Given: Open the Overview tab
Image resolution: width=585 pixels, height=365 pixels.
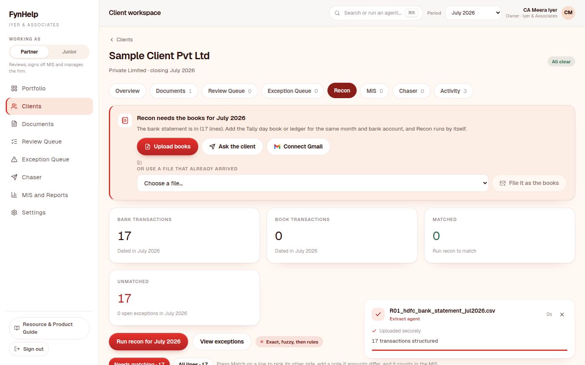Looking at the screenshot, I should 128,91.
